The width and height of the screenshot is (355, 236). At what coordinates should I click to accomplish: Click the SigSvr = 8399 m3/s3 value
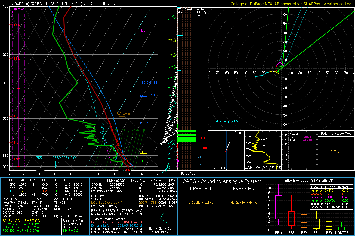[69, 216]
